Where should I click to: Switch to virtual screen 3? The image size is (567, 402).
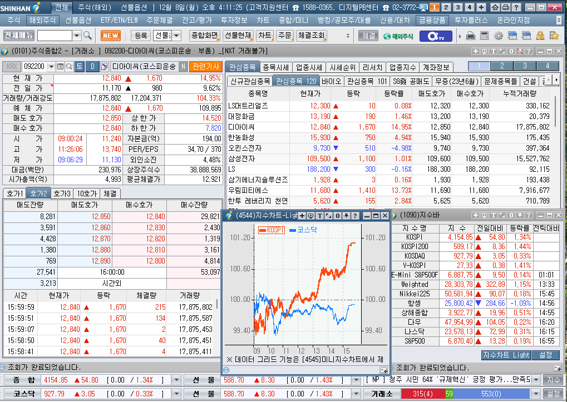tap(458, 7)
